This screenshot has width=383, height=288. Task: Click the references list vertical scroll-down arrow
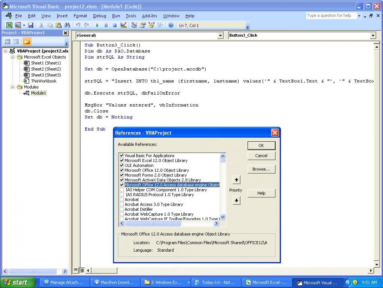click(x=223, y=217)
